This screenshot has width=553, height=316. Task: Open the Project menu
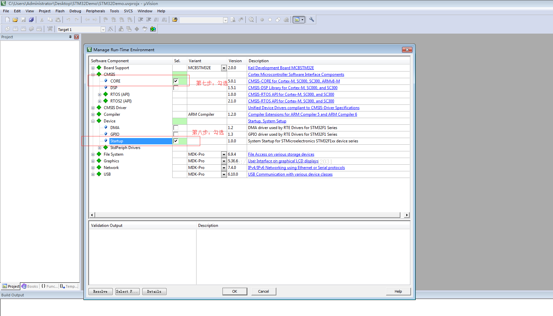[45, 11]
